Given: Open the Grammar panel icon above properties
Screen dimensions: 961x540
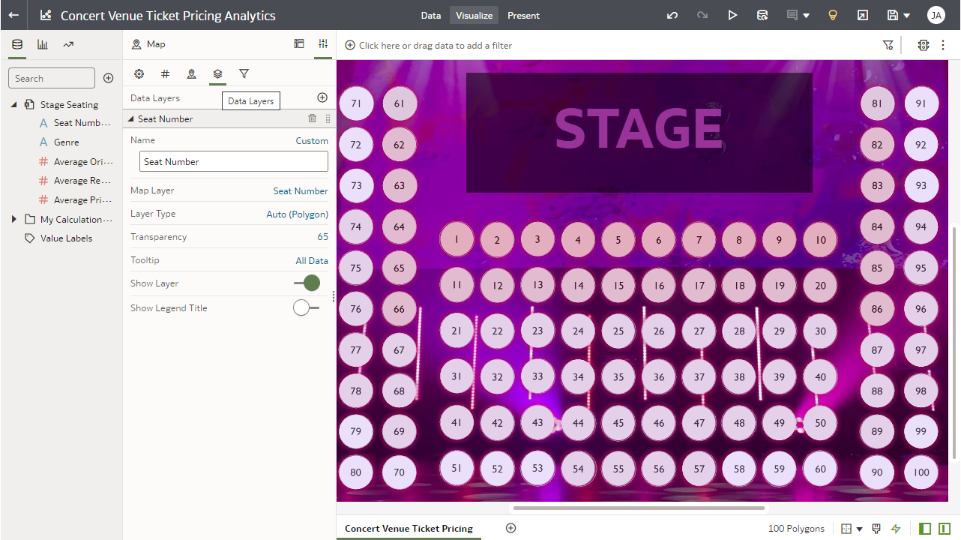Looking at the screenshot, I should click(299, 43).
